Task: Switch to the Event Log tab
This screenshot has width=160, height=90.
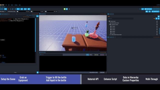Action: coord(42,52)
